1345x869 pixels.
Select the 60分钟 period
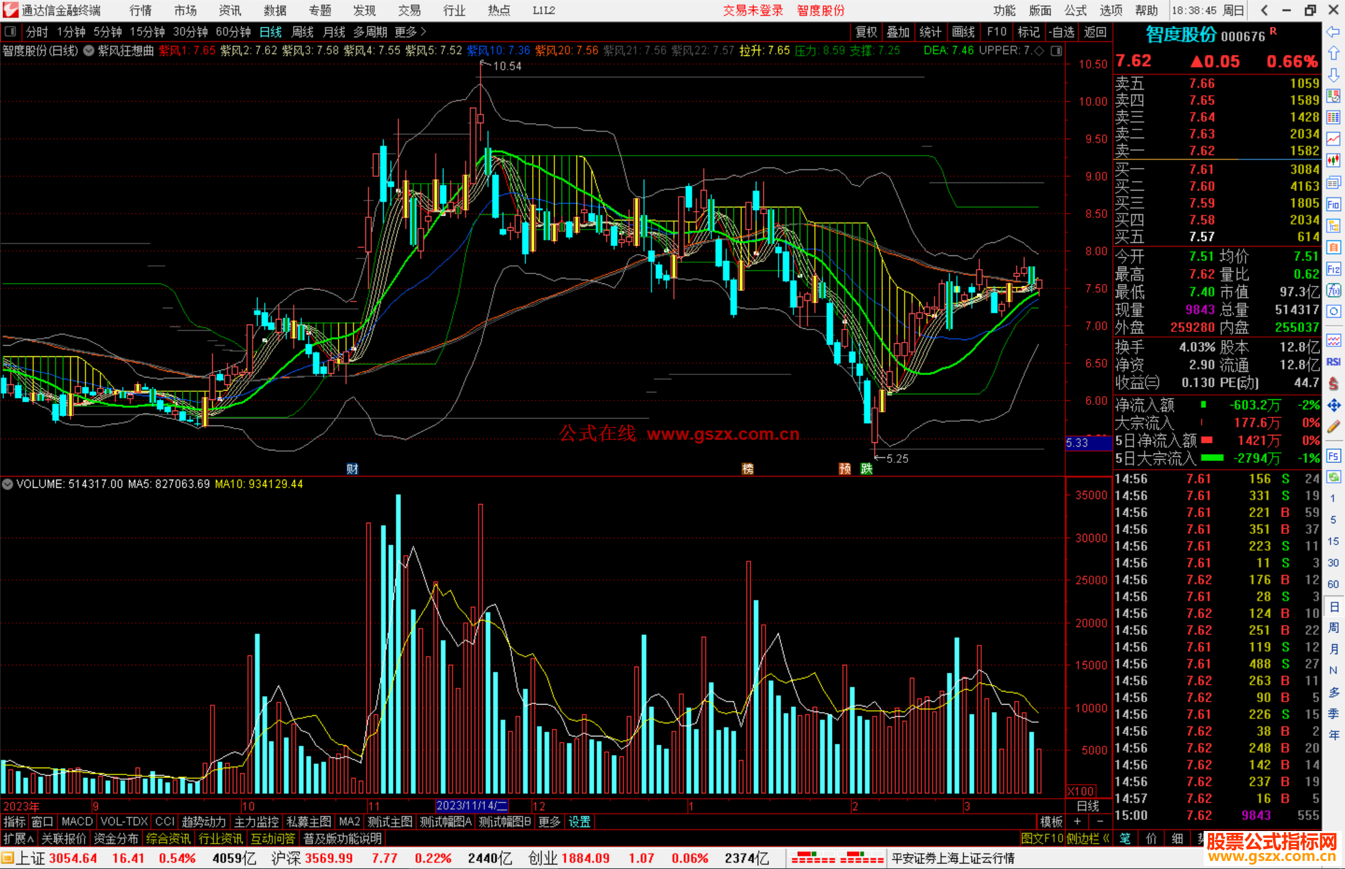232,32
